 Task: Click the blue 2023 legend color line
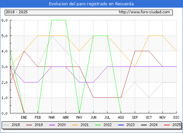coord(121,125)
